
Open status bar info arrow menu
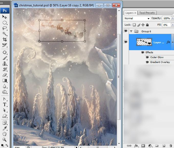[77, 147]
